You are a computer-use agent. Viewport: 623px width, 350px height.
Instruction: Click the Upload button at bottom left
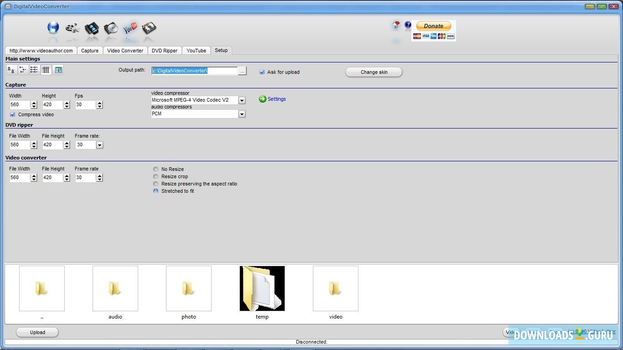point(37,332)
